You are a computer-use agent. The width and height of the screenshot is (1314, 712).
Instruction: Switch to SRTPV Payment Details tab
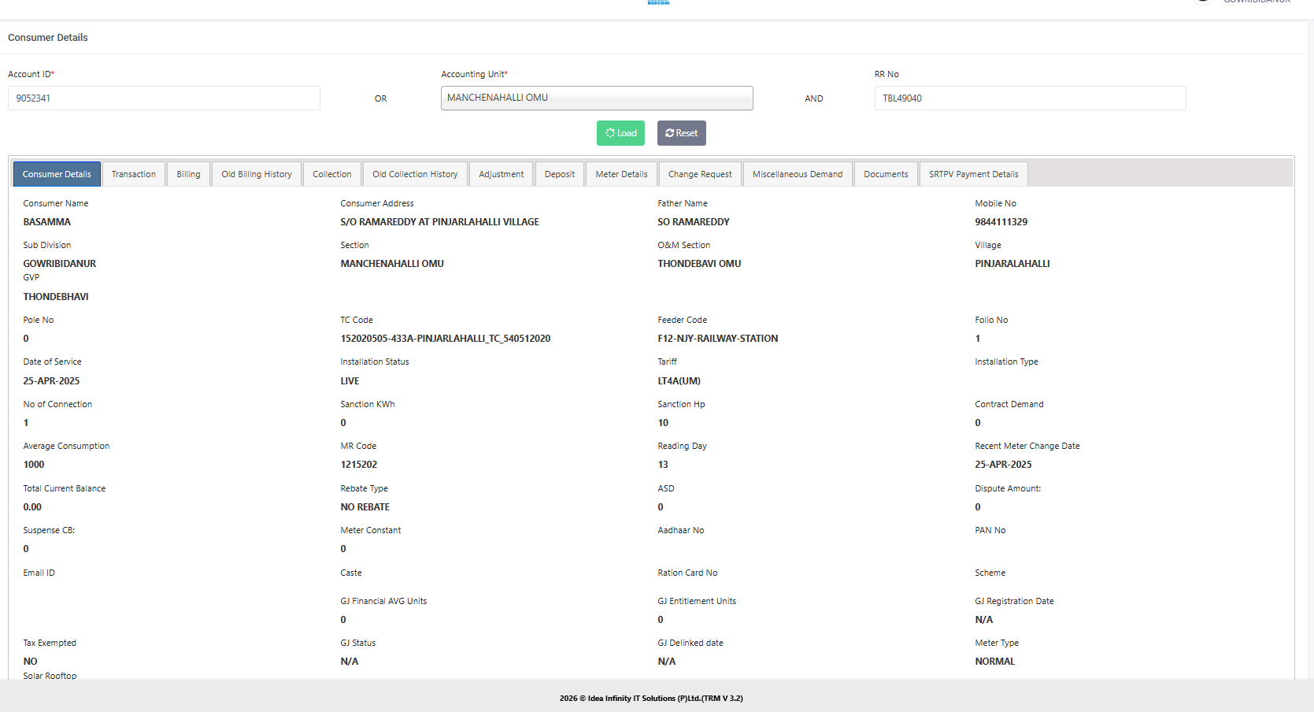click(973, 174)
